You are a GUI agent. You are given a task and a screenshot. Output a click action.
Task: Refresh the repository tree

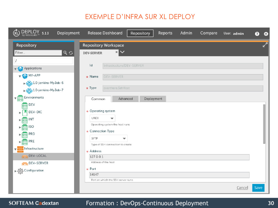71,53
